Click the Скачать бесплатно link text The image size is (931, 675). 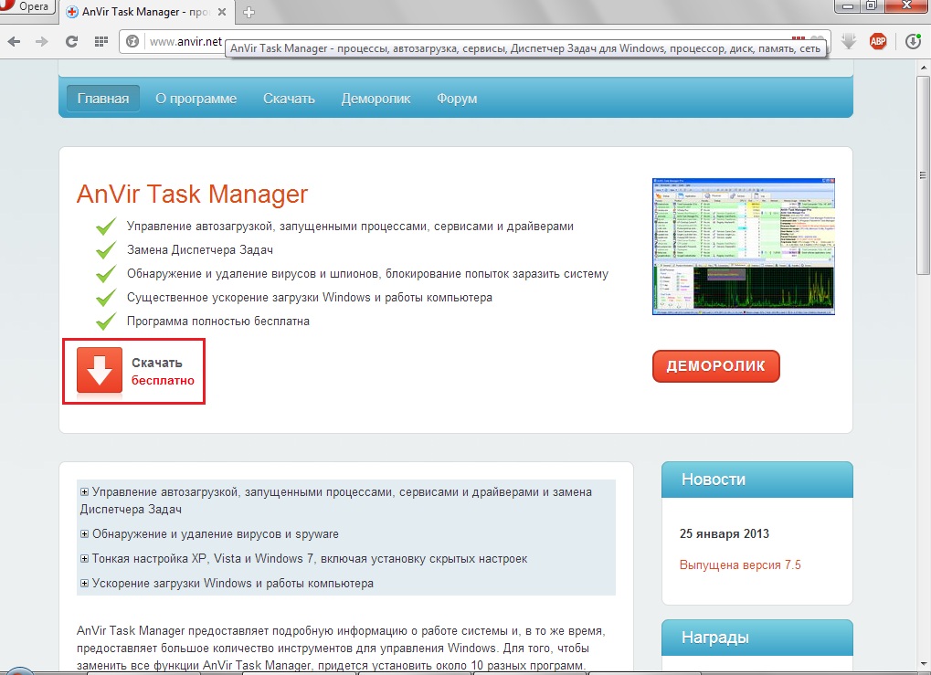(163, 372)
